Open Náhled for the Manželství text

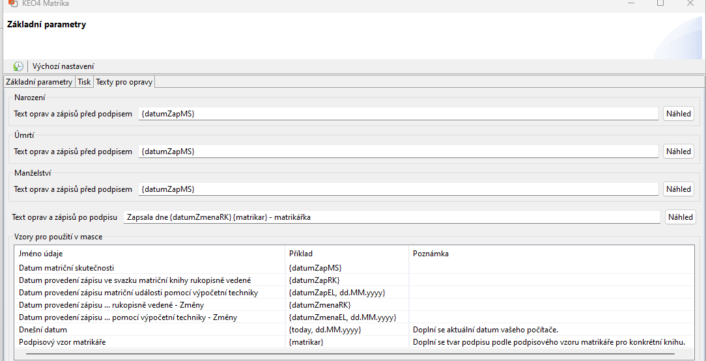pos(678,189)
